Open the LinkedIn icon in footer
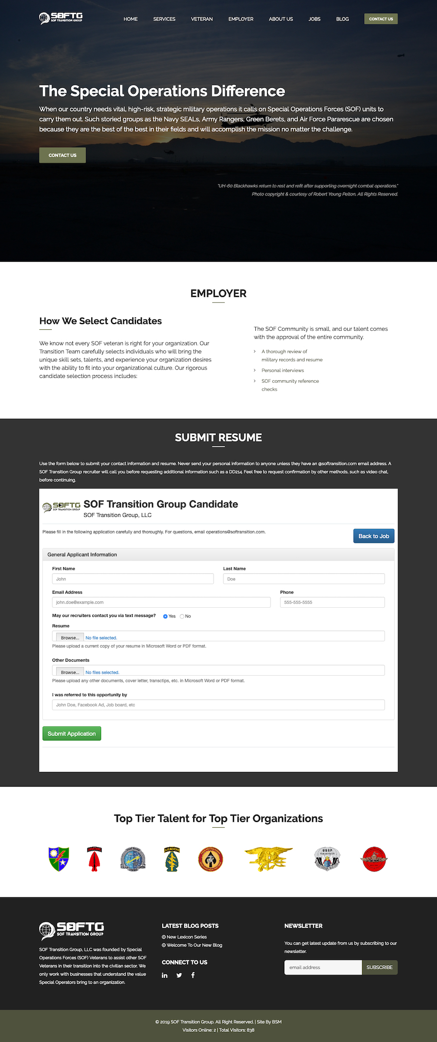This screenshot has width=437, height=1042. click(x=165, y=975)
